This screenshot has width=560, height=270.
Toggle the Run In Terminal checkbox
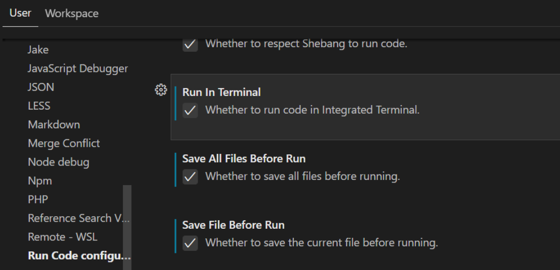[190, 110]
